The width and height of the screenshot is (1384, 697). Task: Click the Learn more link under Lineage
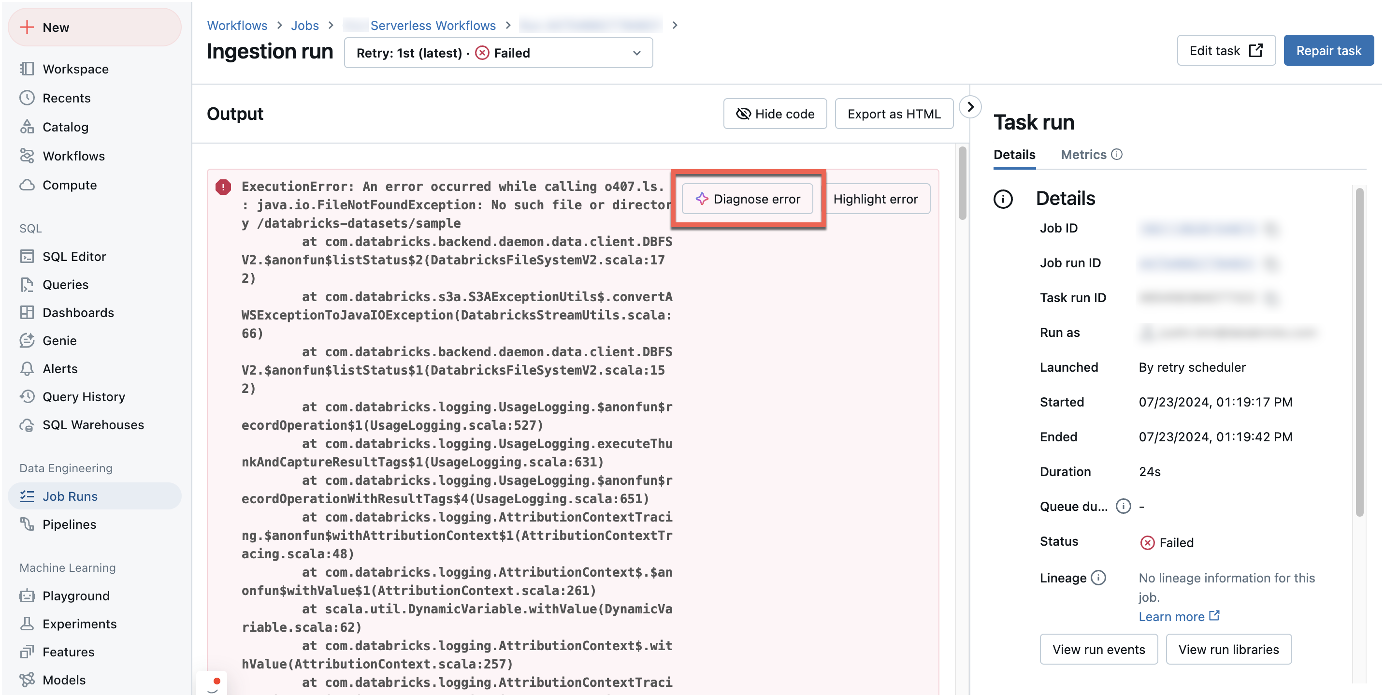click(1171, 615)
